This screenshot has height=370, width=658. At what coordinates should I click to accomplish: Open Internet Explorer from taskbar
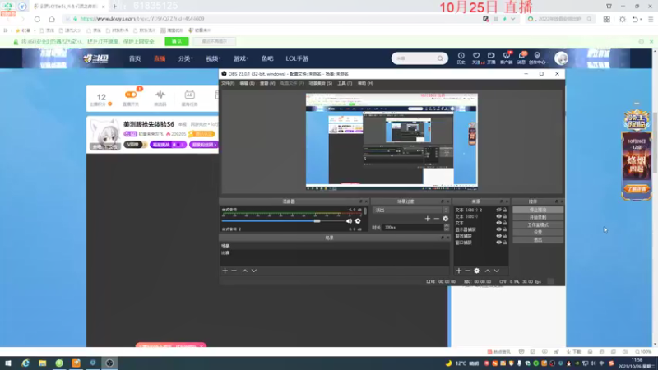click(x=25, y=363)
